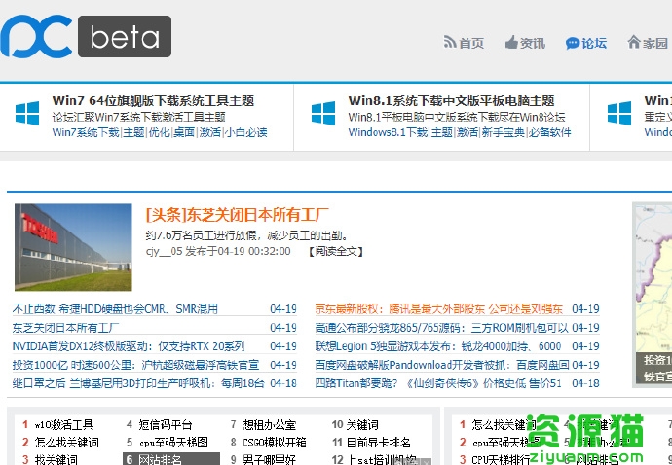The image size is (672, 465).
Task: Open news 联想Legion 5独显游戏本发布
Action: [x=438, y=346]
